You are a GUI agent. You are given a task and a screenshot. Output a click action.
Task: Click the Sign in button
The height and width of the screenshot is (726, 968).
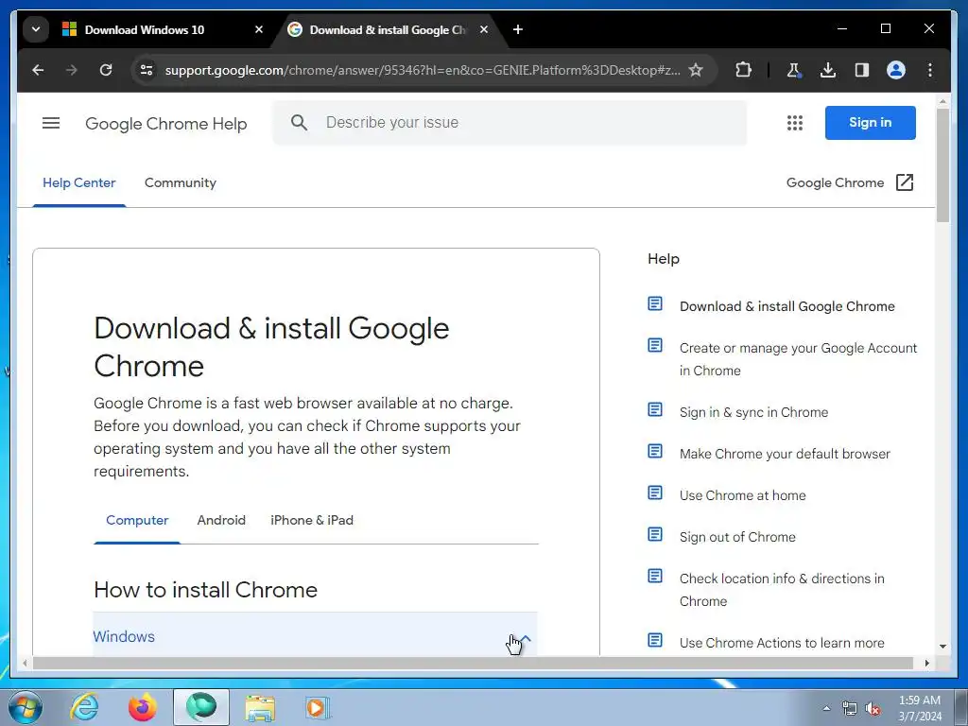point(871,122)
